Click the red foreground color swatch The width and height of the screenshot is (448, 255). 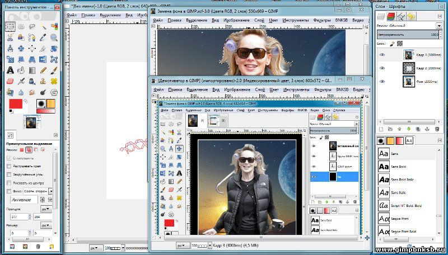point(16,103)
